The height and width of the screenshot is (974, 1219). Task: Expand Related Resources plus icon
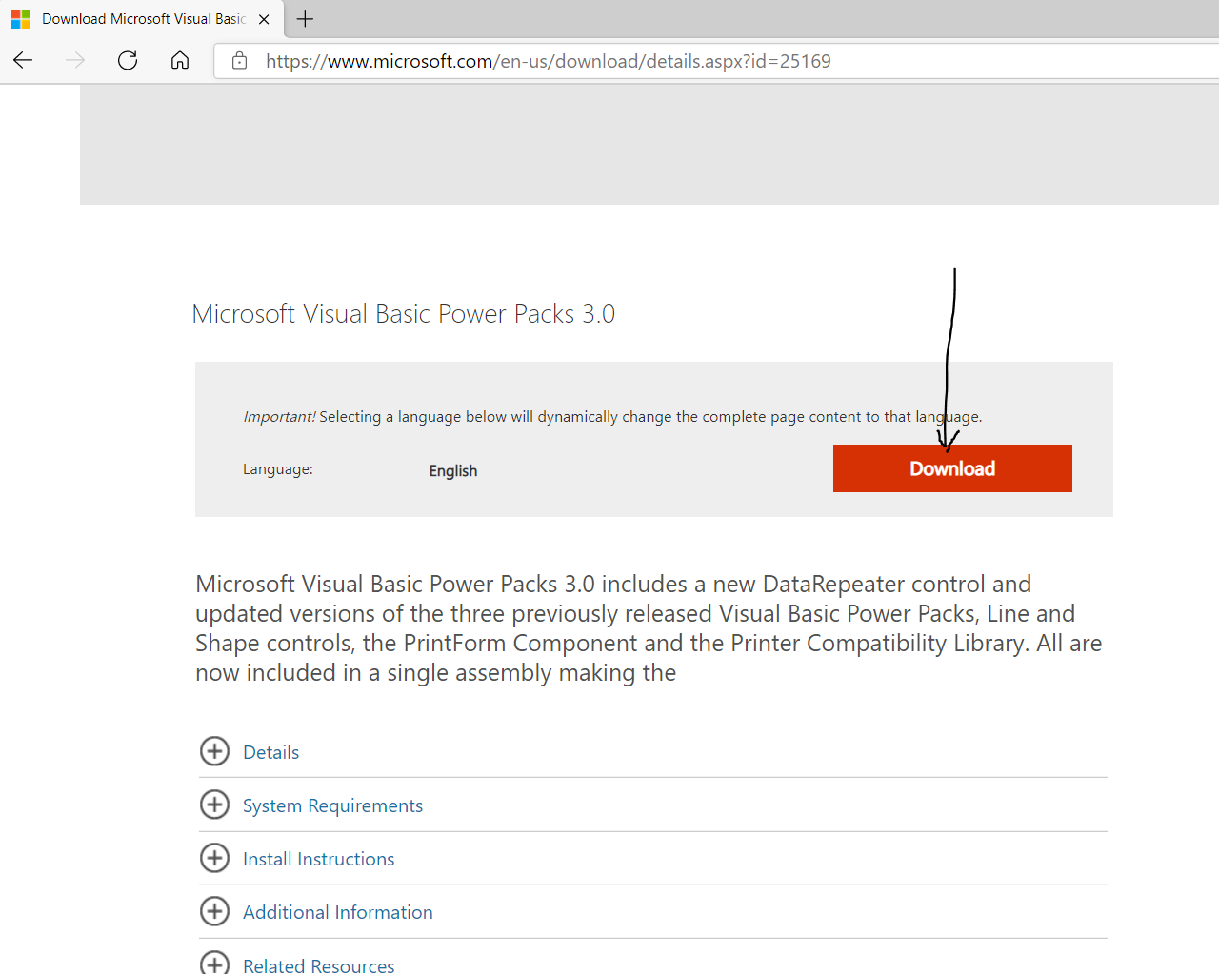[215, 962]
